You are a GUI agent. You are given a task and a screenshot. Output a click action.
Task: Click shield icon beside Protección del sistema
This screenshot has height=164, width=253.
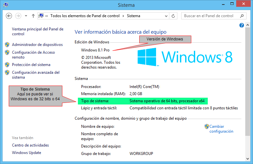click(7, 65)
